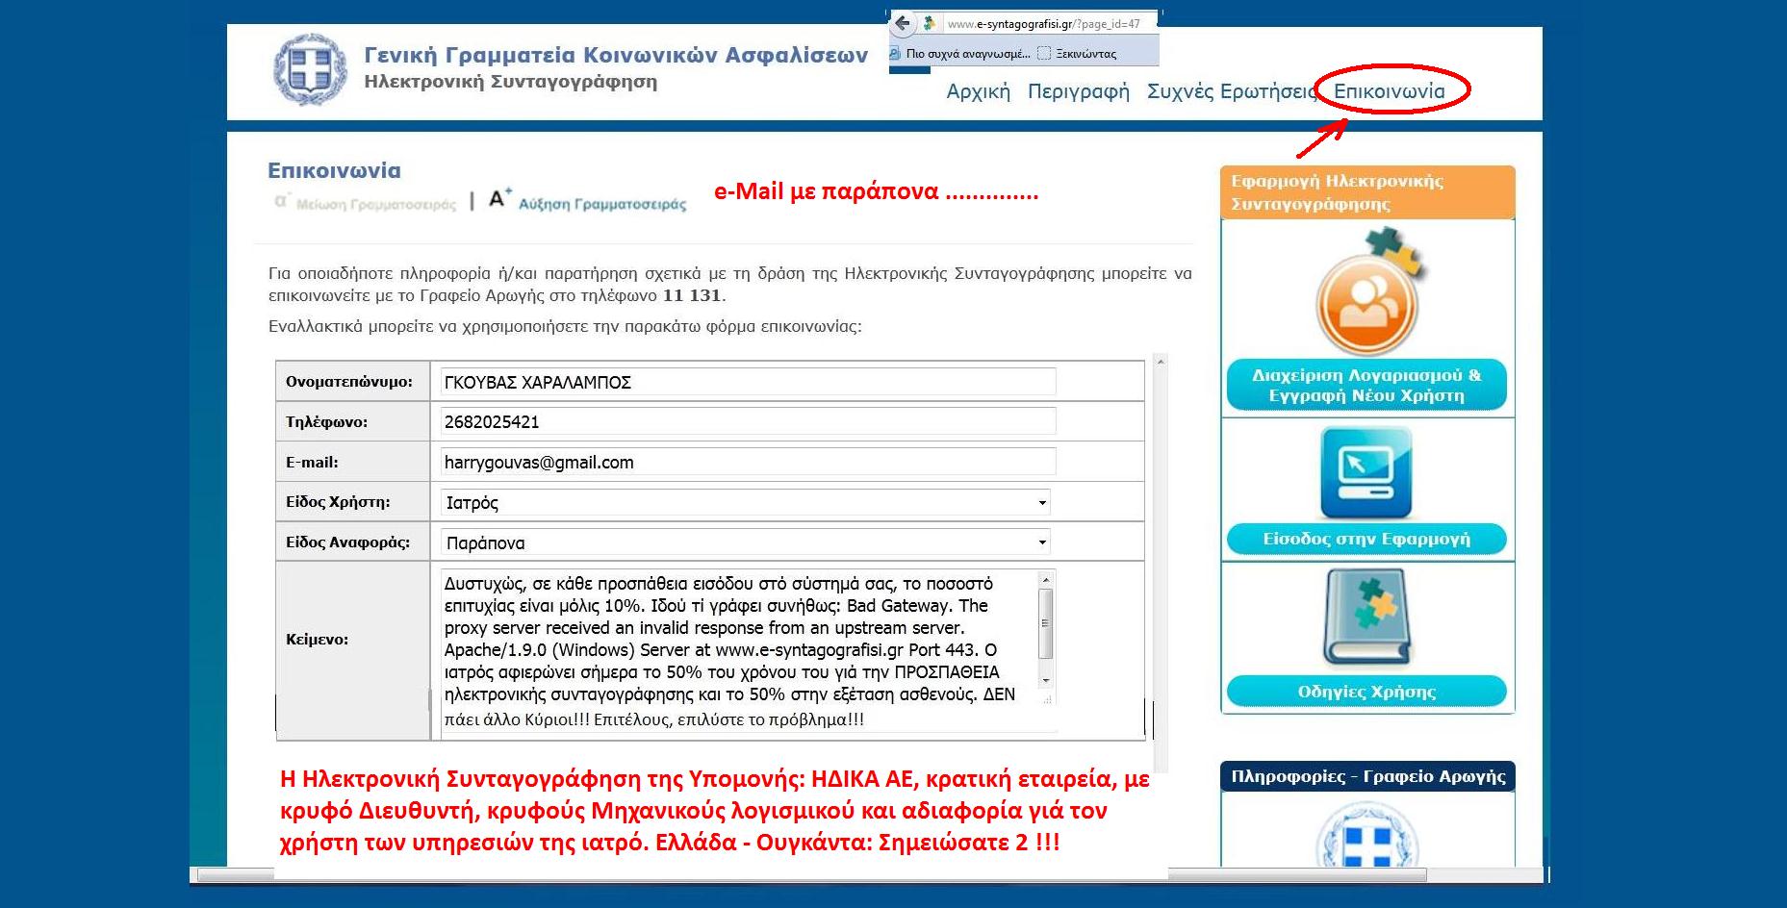Click inside the Κείμενο message text area

tap(739, 639)
